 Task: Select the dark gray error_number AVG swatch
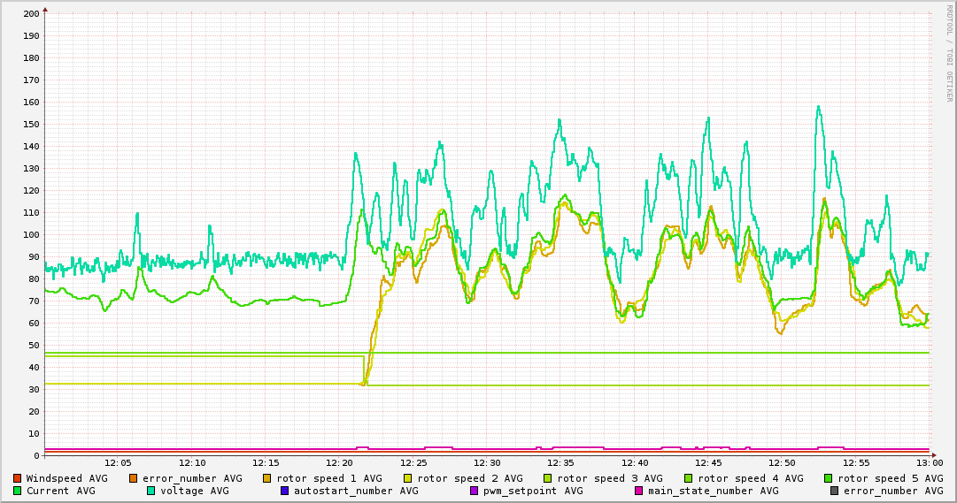coord(835,491)
